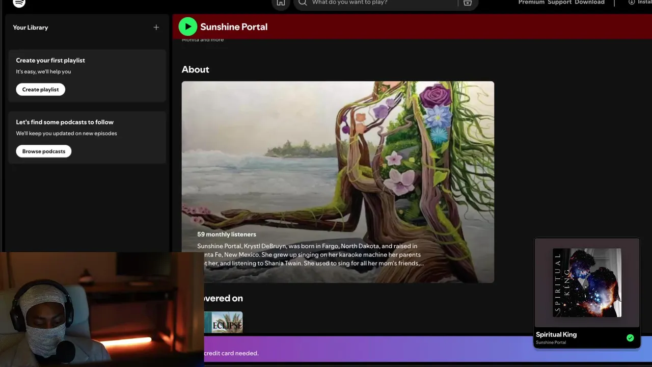Open the Spiritual King album cover
Image resolution: width=652 pixels, height=367 pixels.
(x=587, y=283)
